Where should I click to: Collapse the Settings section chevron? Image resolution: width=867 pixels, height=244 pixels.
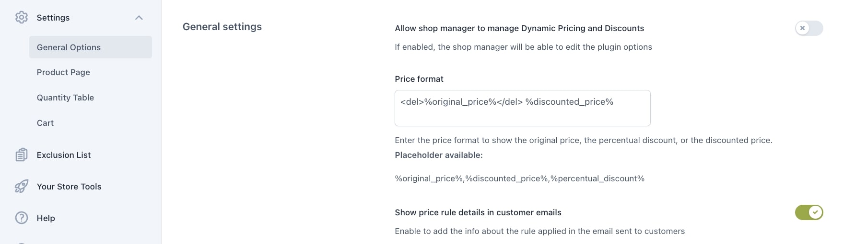(139, 18)
